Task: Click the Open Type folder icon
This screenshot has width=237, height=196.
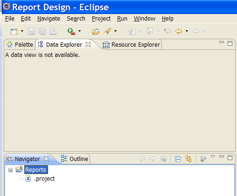Action: coord(96,31)
